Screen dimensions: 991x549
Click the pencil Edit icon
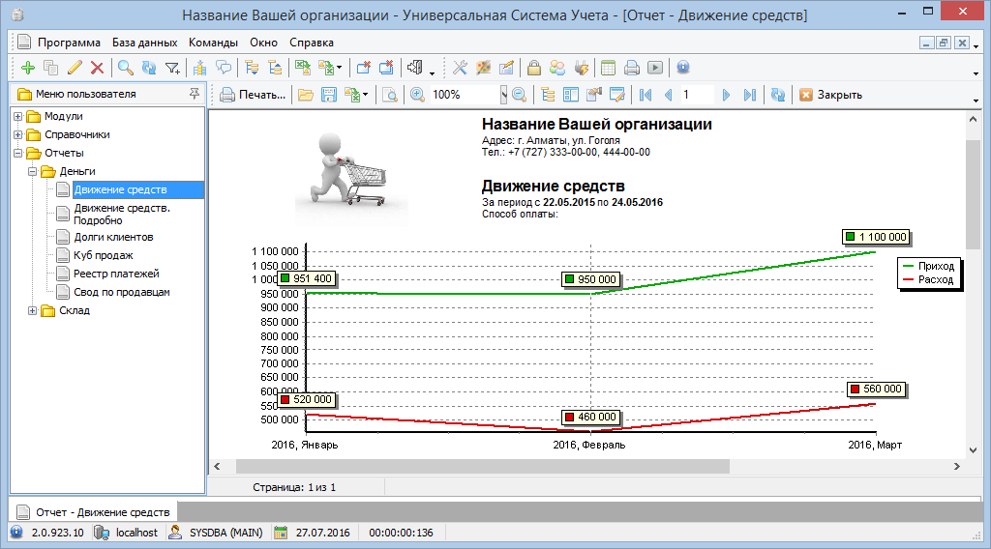coord(75,68)
